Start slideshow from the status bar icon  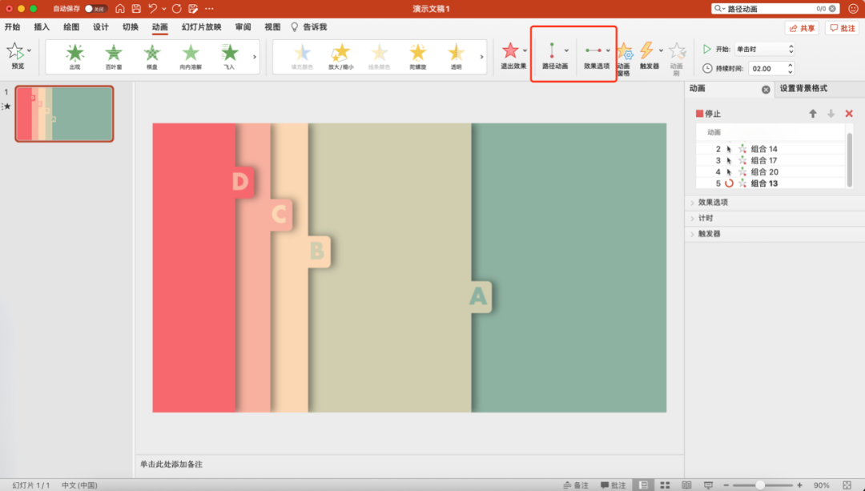[x=709, y=485]
